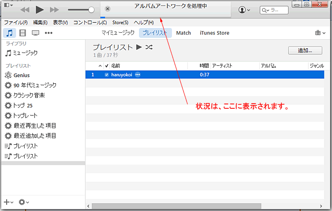Open the window menu icon at top-left
332x211 pixels.
(8, 5)
